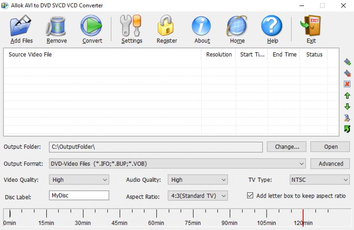
Task: Move item up with green up arrow
Action: pos(347,96)
